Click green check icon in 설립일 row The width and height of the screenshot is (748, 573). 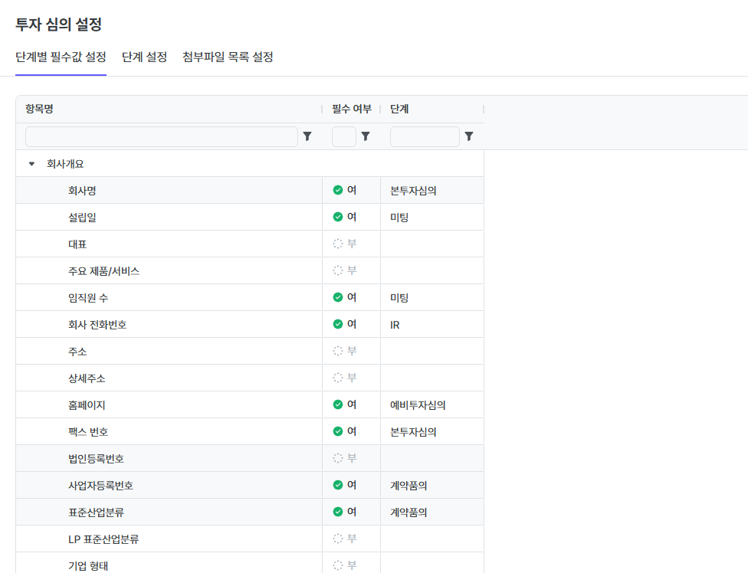[338, 217]
